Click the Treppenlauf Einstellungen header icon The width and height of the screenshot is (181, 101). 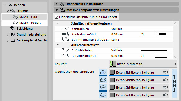coord(62,4)
